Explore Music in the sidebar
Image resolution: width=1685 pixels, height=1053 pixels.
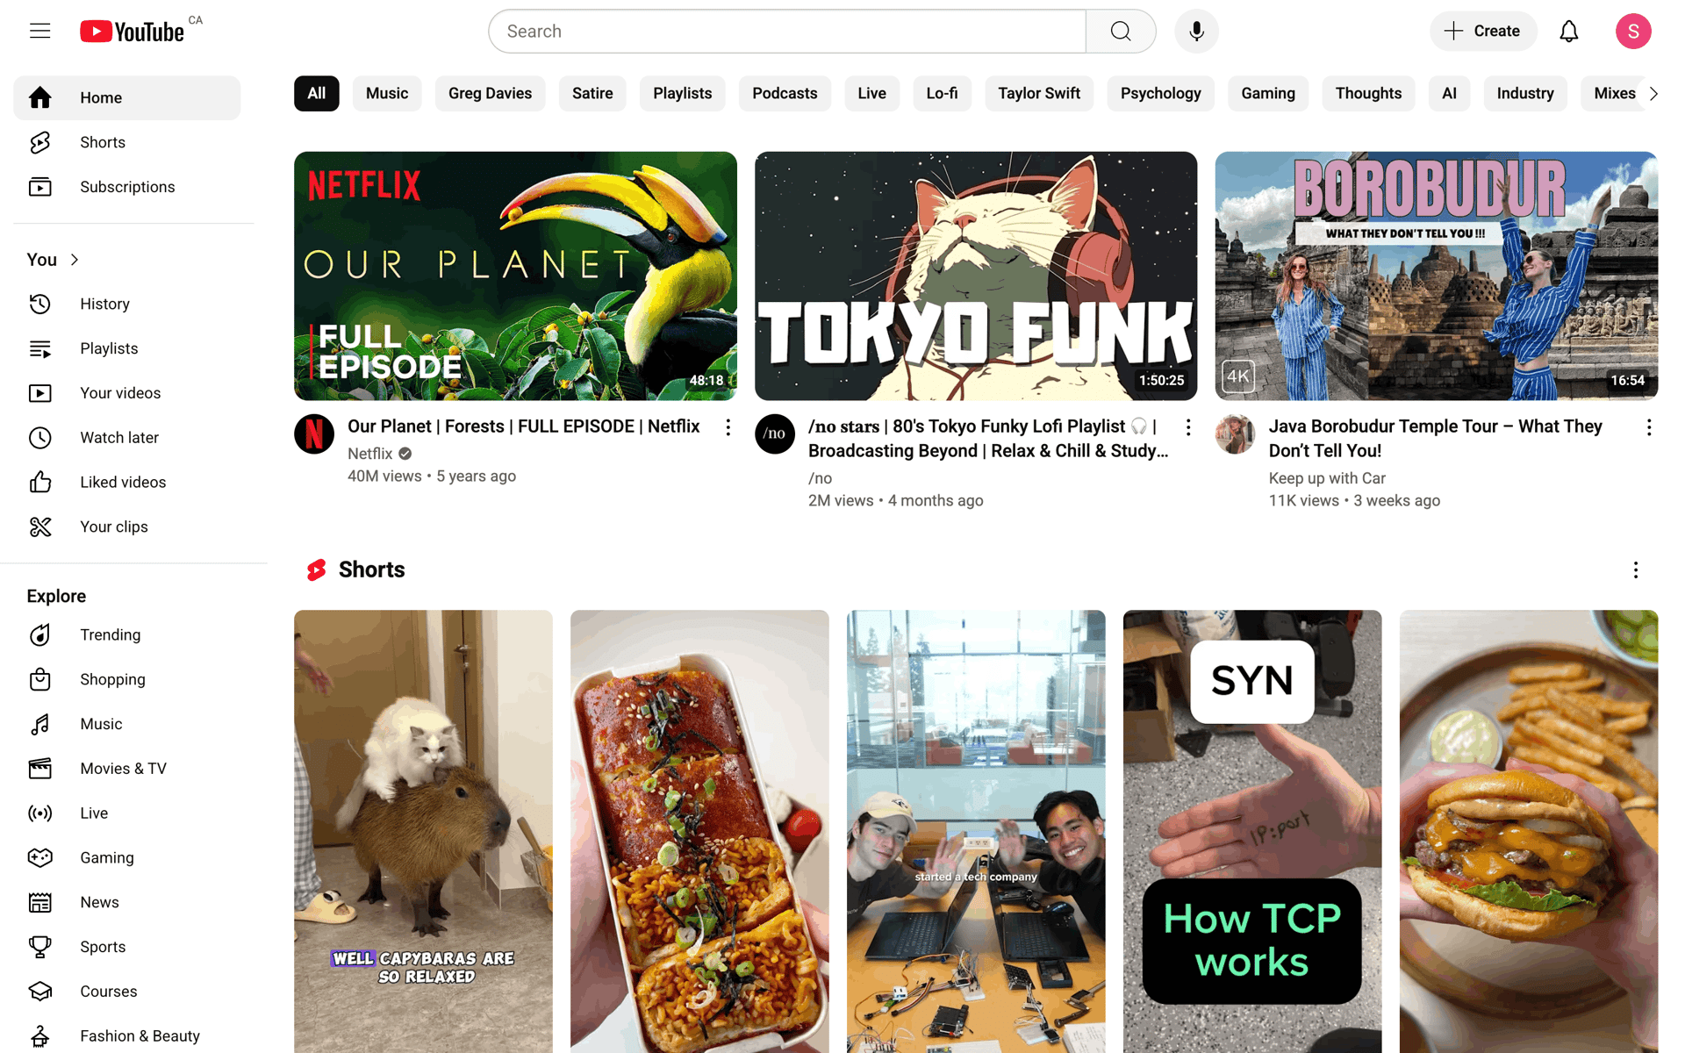pos(127,725)
